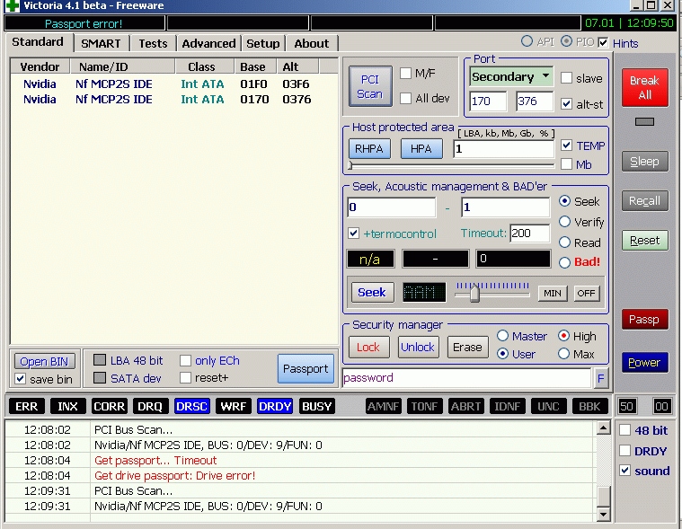Select the Verify radio option
The width and height of the screenshot is (682, 529).
[x=564, y=222]
